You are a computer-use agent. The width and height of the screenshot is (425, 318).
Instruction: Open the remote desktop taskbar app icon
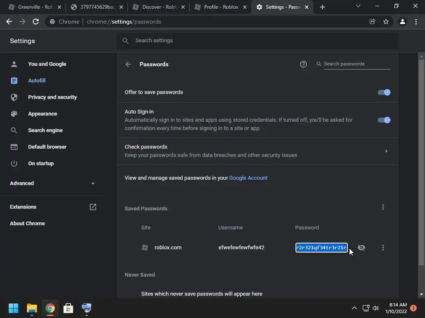86,308
